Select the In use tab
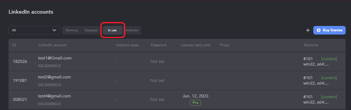The width and height of the screenshot is (351, 110). 112,30
